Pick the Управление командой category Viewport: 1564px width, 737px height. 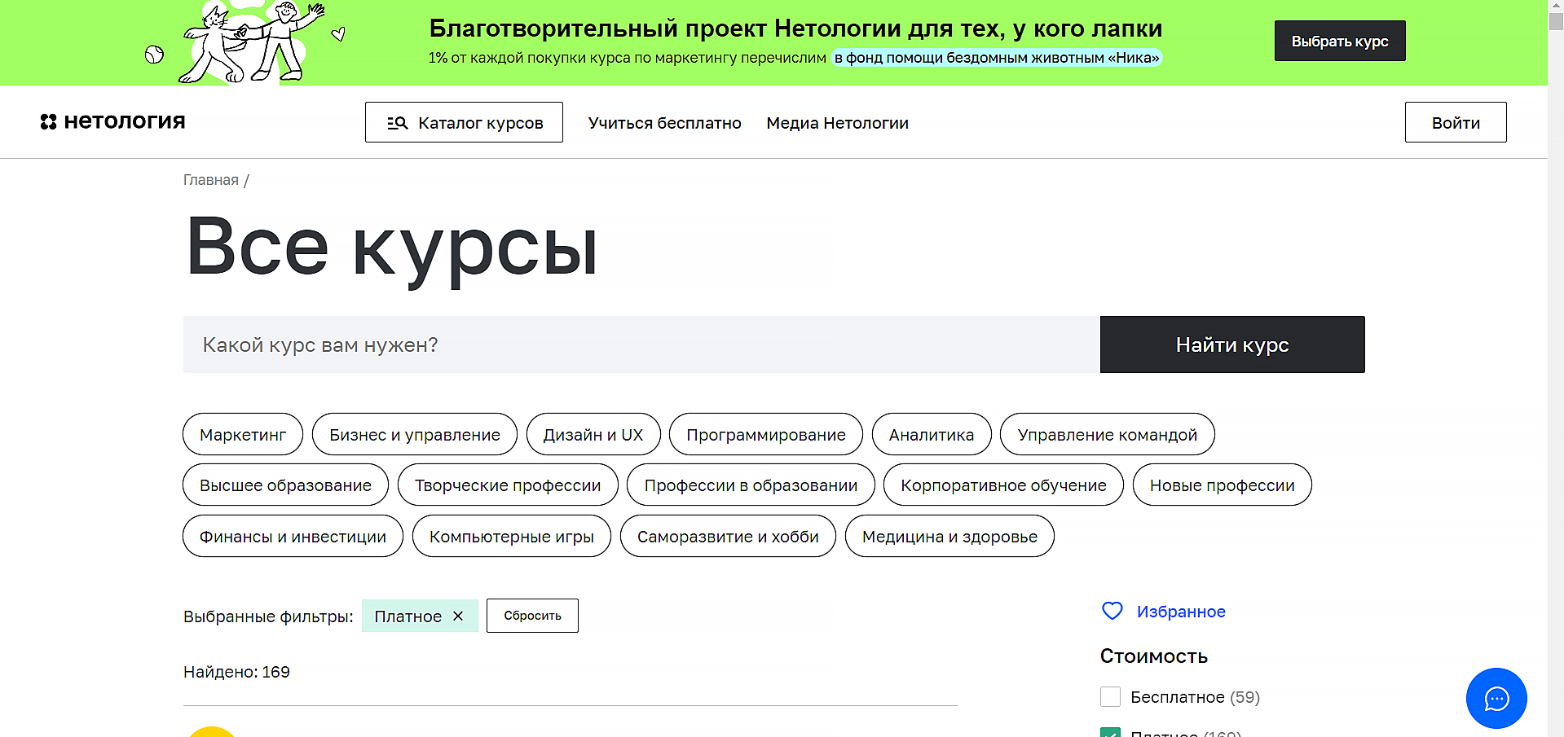pyautogui.click(x=1108, y=434)
